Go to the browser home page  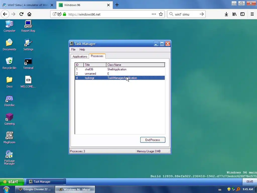point(29,14)
